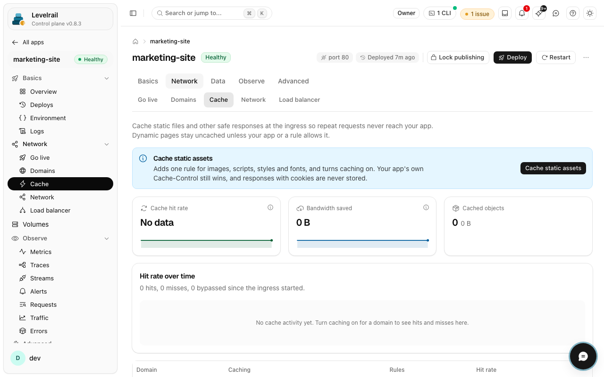Open the AI sparkle assistant icon
This screenshot has width=604, height=377.
click(539, 13)
